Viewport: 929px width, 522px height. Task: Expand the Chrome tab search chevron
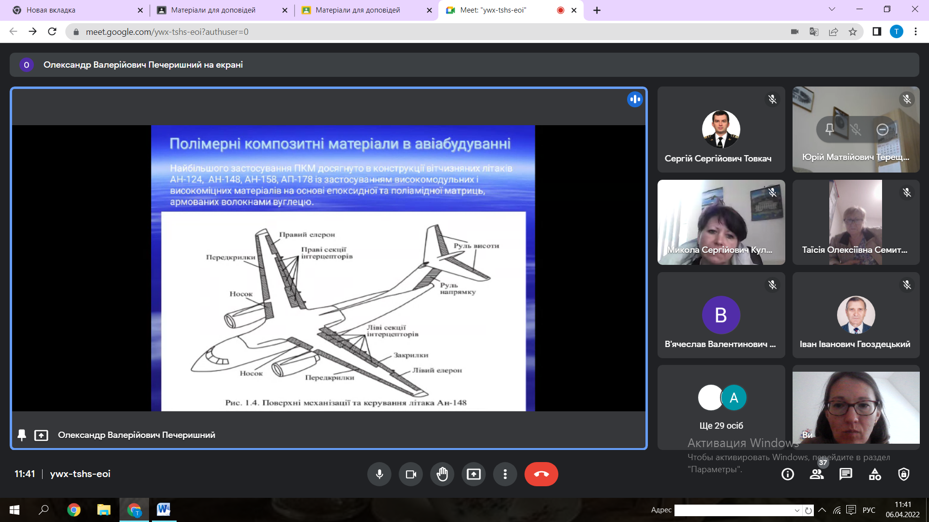[x=832, y=9]
